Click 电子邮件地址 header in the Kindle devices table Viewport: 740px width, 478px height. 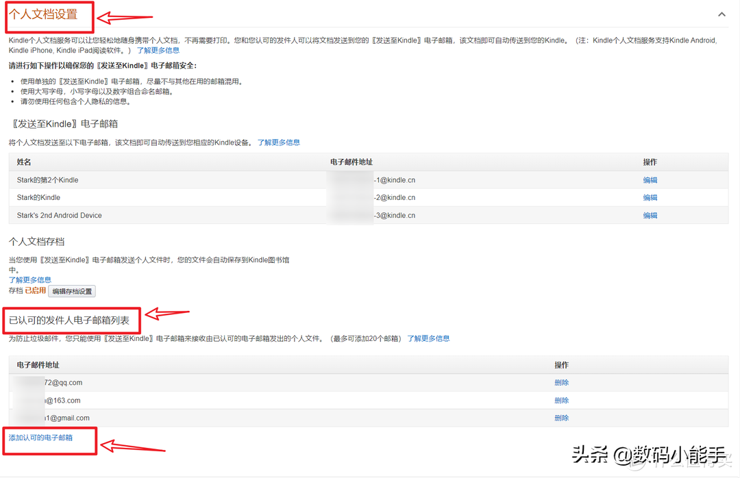[351, 162]
